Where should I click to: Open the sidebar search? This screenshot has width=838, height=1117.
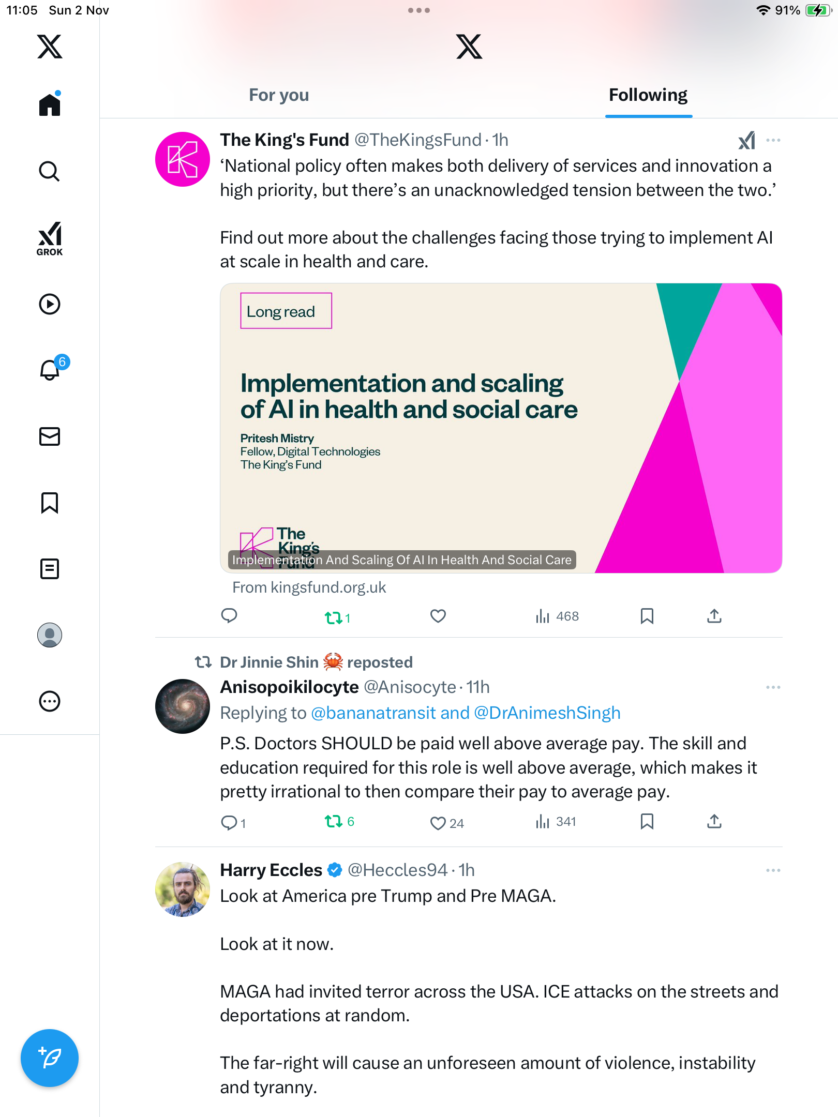[50, 172]
